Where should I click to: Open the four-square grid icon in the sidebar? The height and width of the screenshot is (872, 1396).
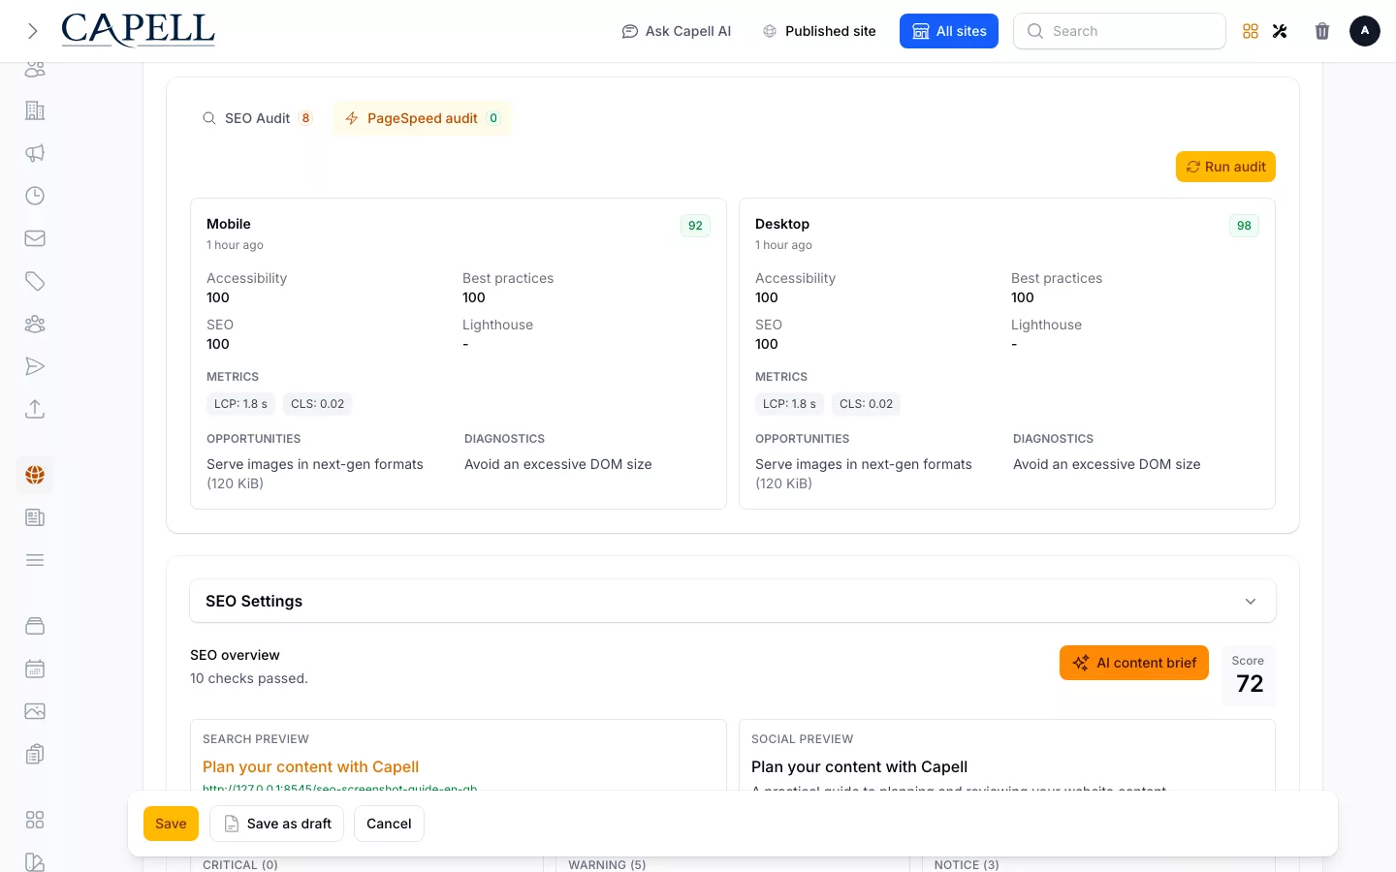(x=35, y=820)
